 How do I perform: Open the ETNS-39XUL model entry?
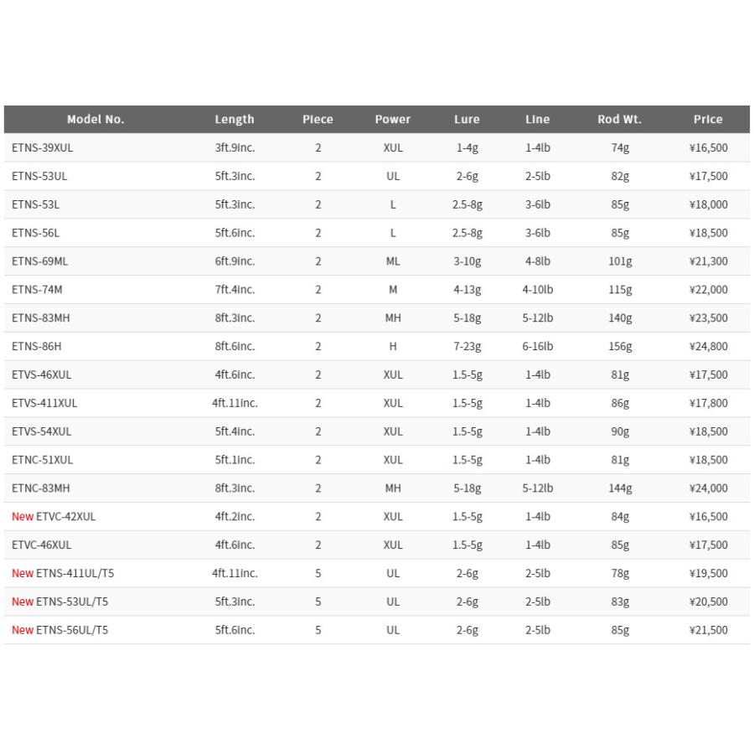pos(42,147)
